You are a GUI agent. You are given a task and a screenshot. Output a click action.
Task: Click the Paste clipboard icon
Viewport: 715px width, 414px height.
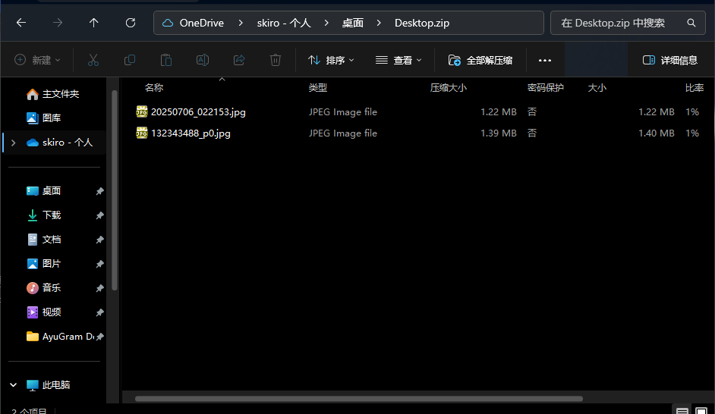166,60
